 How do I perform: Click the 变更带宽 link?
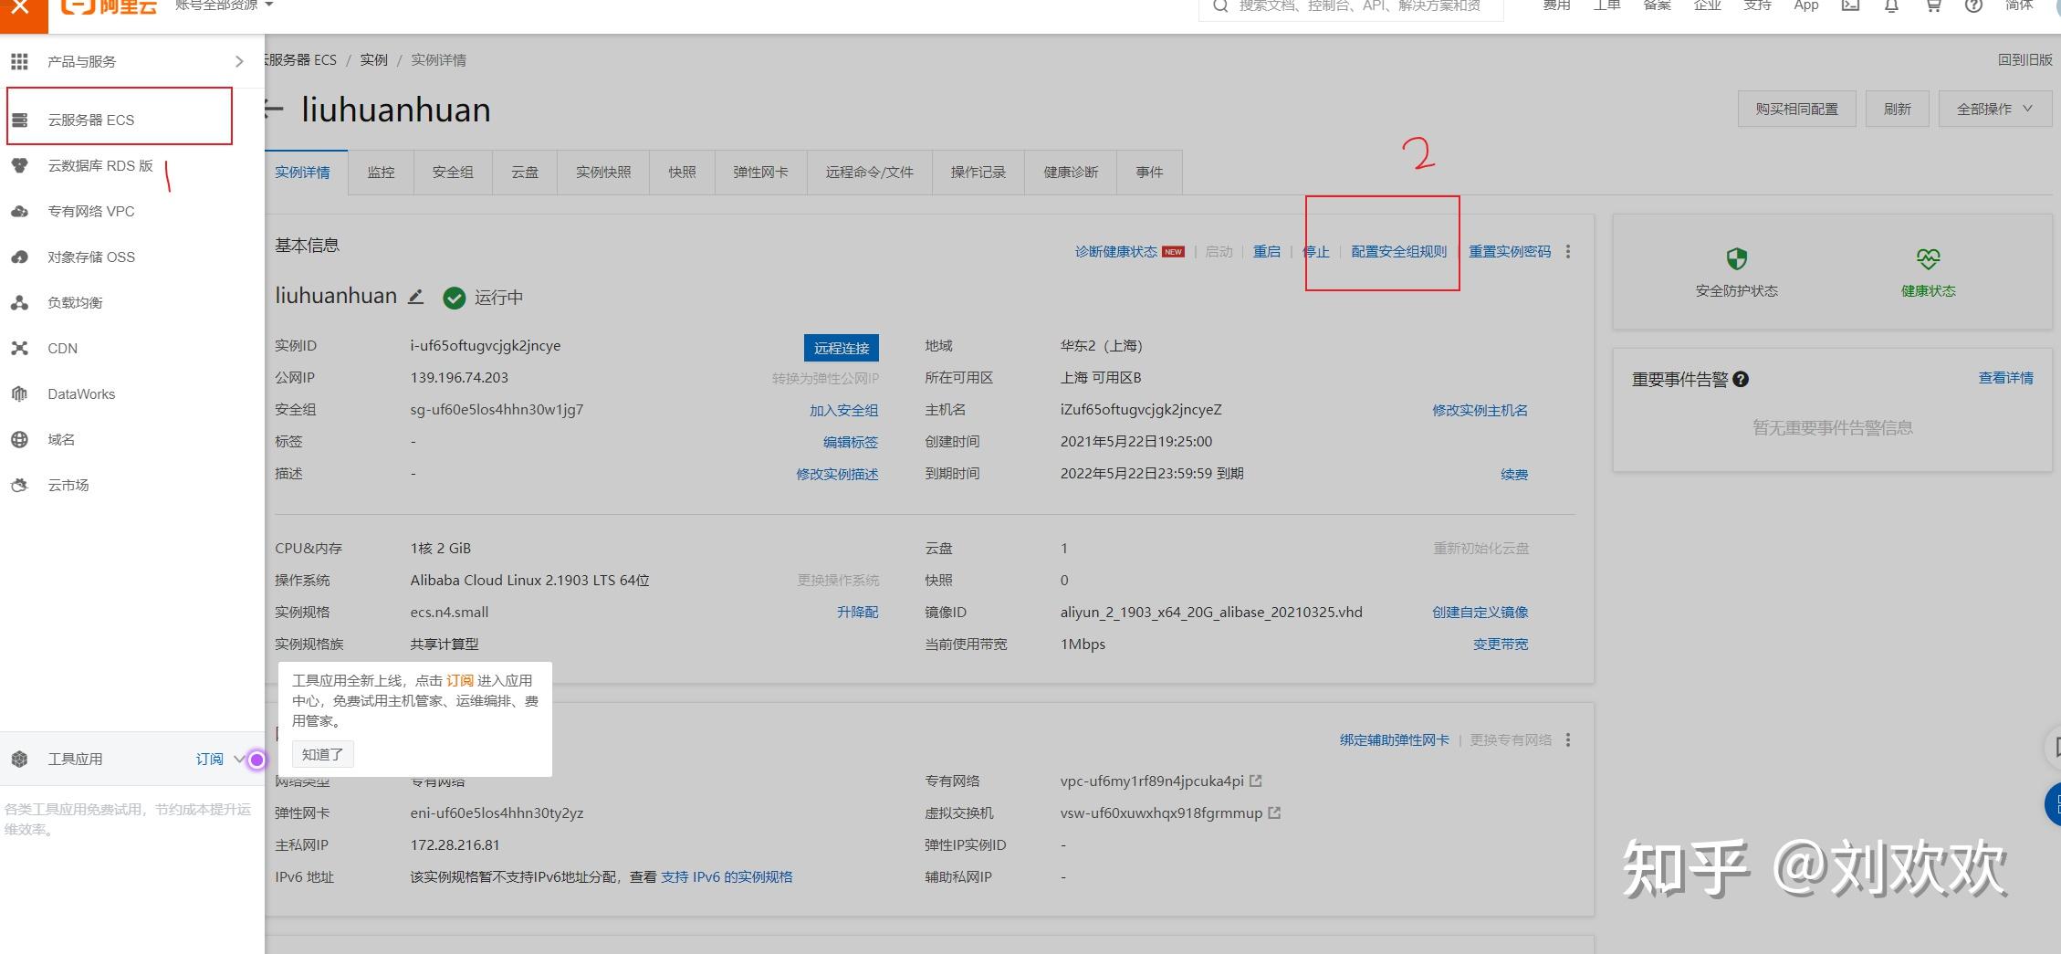click(1501, 644)
